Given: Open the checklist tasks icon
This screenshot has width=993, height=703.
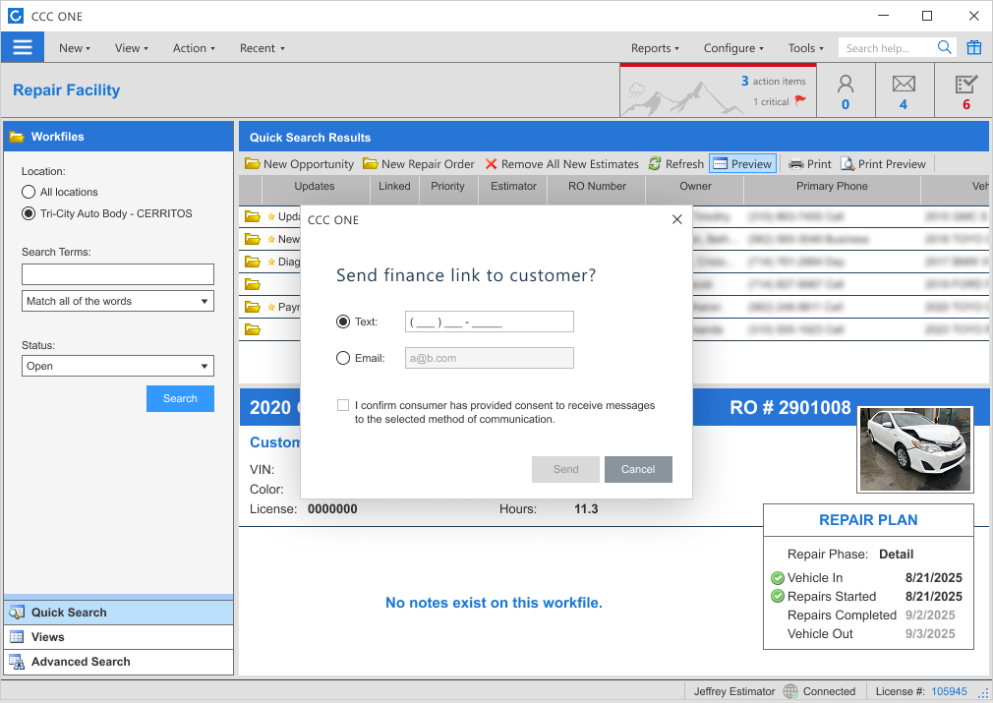Looking at the screenshot, I should (965, 84).
